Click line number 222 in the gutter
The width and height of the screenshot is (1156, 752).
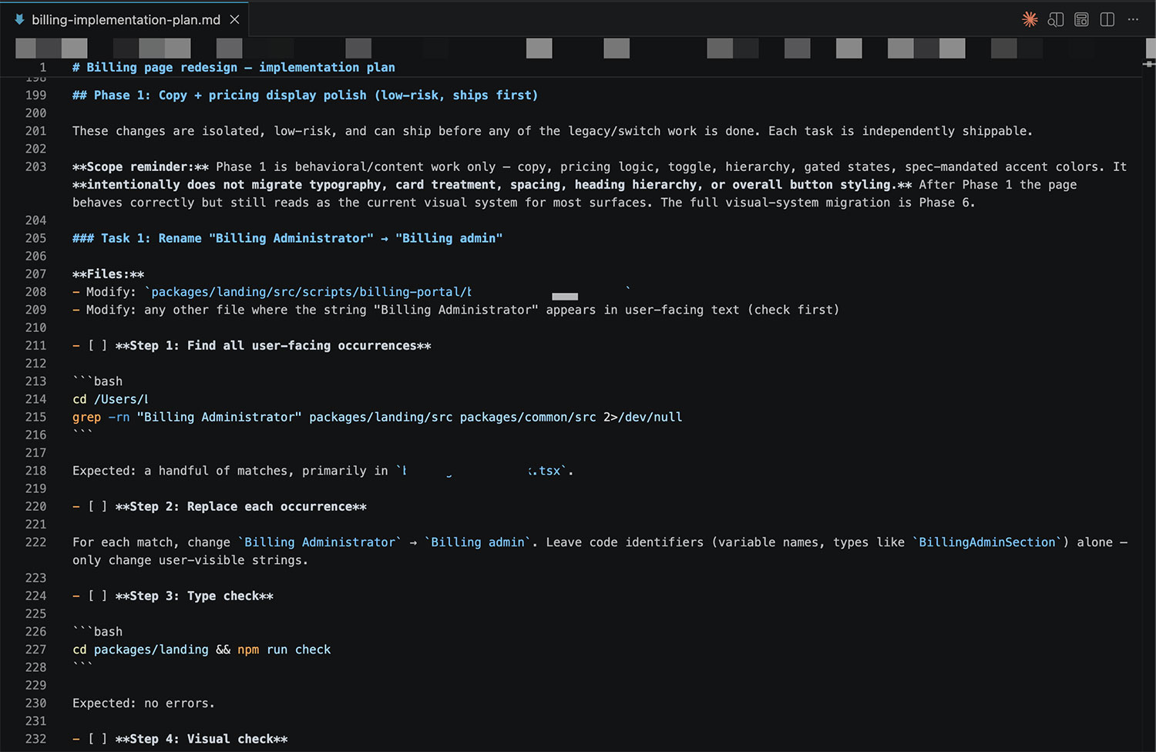coord(35,542)
